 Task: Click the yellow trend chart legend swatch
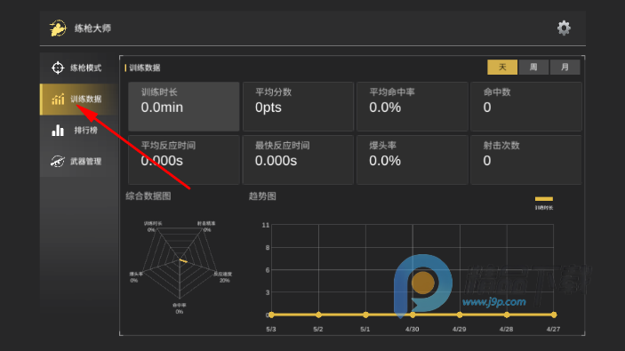coord(544,199)
